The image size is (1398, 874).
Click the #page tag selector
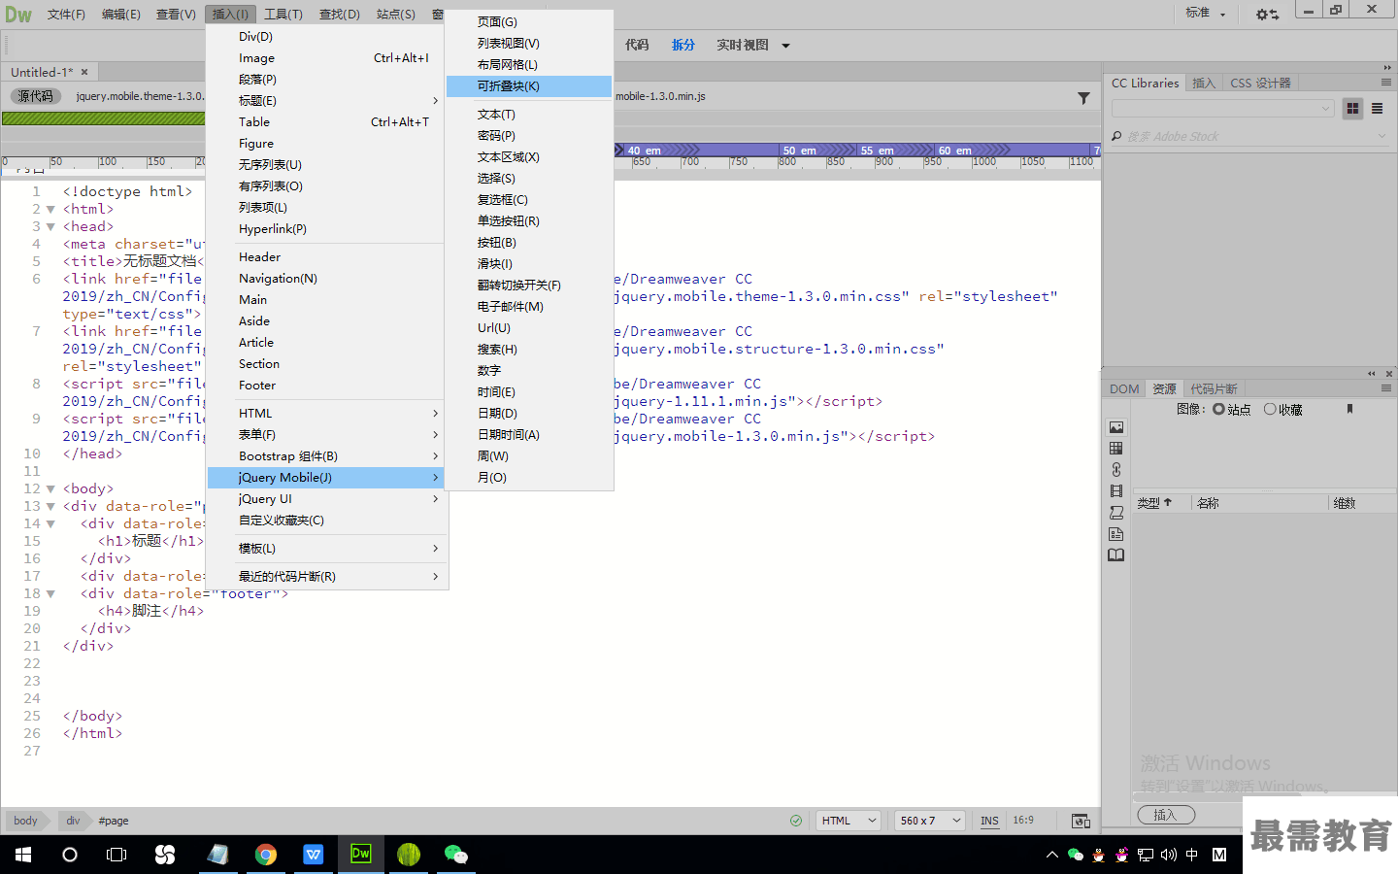114,821
